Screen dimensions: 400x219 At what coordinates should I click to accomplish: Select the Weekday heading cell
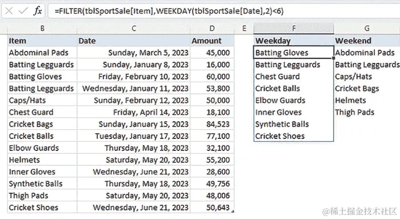click(294, 41)
